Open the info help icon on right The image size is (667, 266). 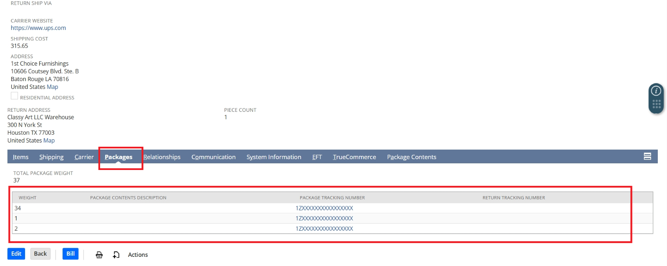(656, 91)
